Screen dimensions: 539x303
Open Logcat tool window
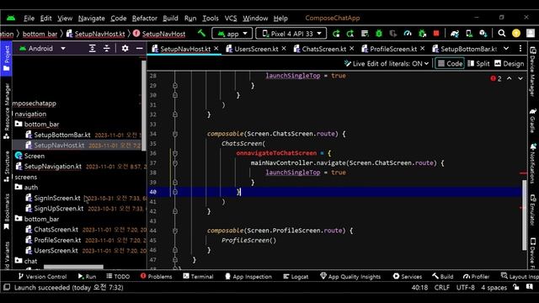(x=296, y=276)
